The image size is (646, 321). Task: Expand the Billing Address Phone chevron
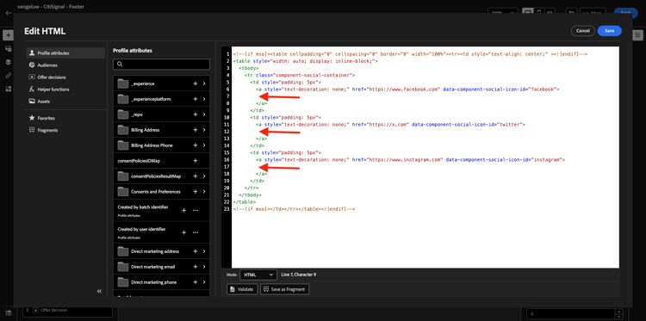(204, 145)
